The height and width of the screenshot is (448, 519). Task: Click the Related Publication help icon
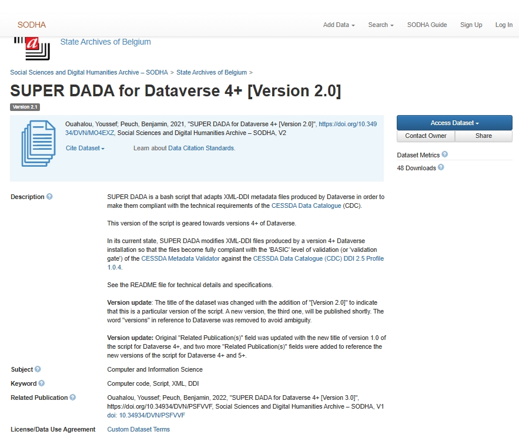coord(73,398)
